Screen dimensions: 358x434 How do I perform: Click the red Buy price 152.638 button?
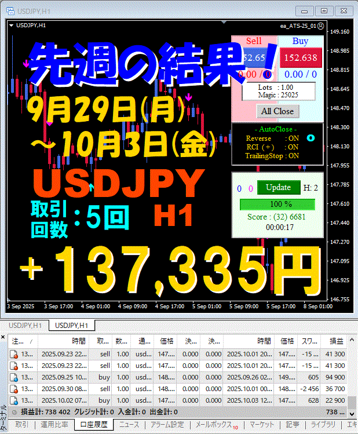point(300,58)
